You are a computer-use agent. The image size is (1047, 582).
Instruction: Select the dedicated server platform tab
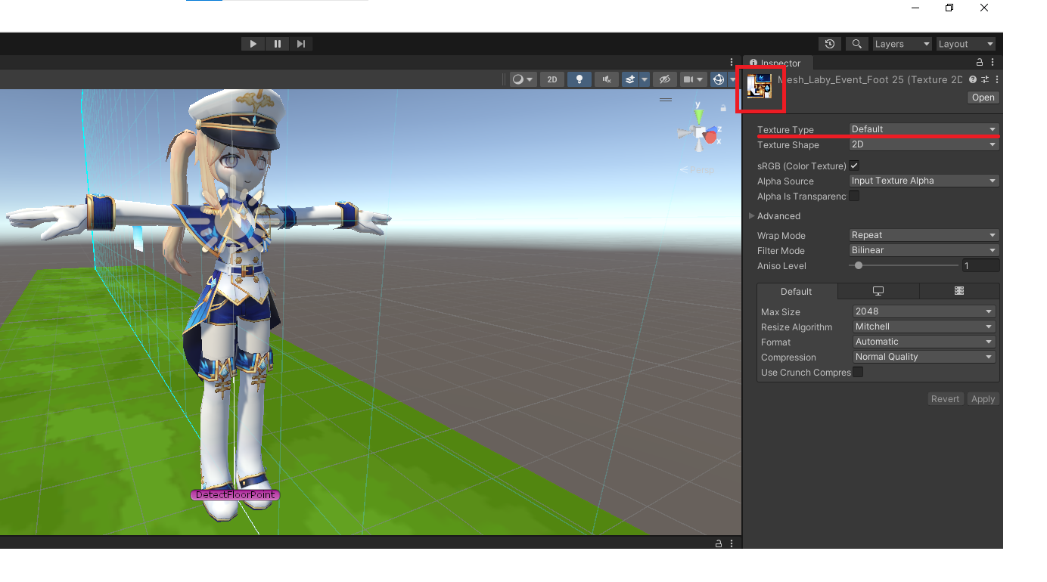coord(959,291)
